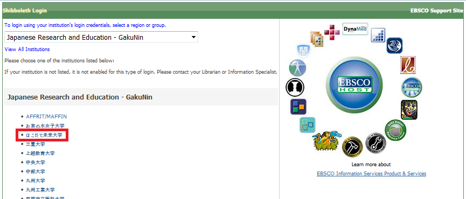
Task: Select the stacked documents product icon
Action: 317,39
